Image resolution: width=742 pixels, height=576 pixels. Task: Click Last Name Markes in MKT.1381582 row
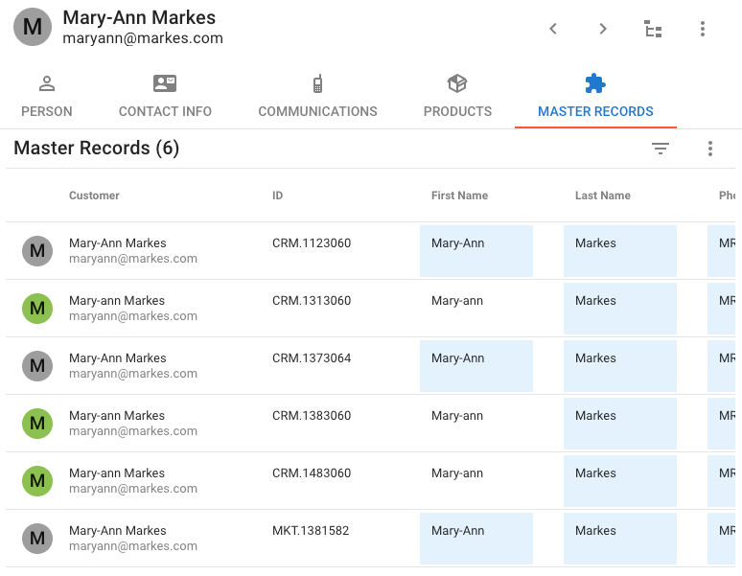pos(620,539)
